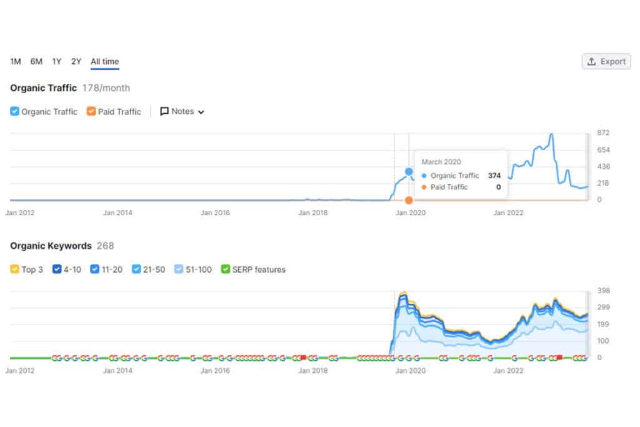Uncheck the SERP features checkbox
The width and height of the screenshot is (640, 427).
(x=225, y=269)
